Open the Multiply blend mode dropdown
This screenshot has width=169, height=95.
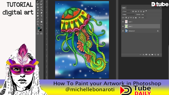pyautogui.click(x=129, y=15)
